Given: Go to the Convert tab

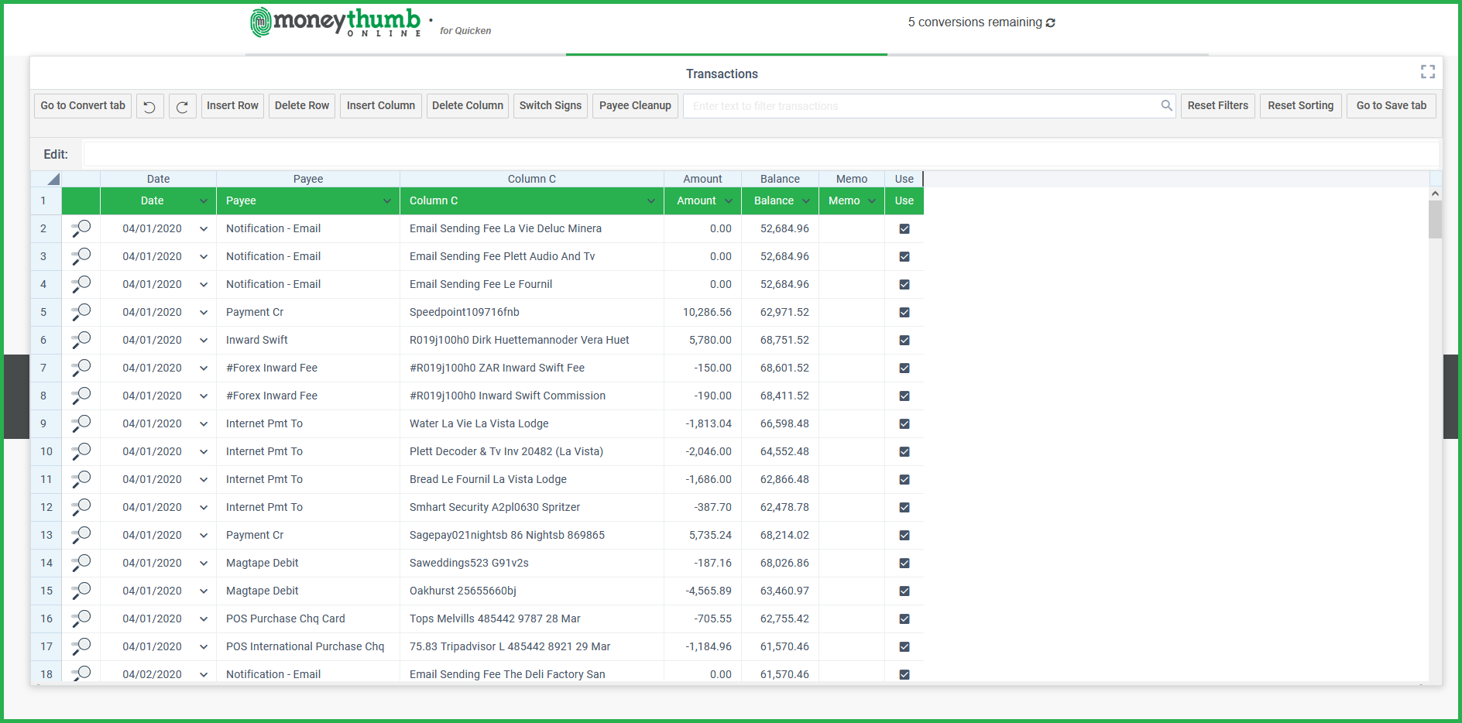Looking at the screenshot, I should click(x=81, y=105).
